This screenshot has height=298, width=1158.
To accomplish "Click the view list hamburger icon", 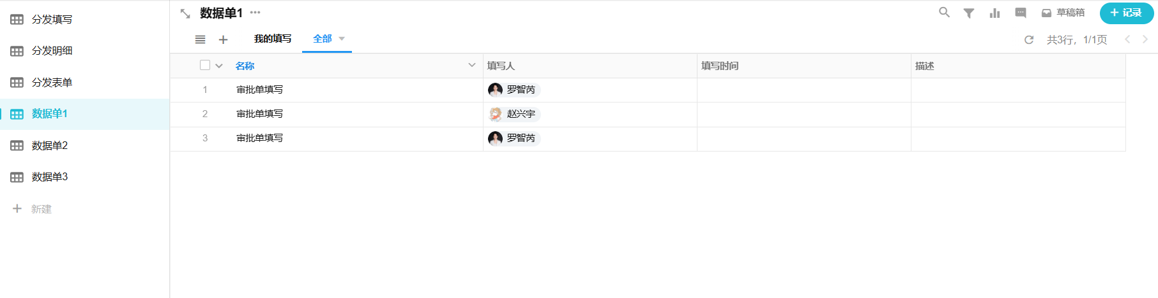I will click(x=200, y=39).
